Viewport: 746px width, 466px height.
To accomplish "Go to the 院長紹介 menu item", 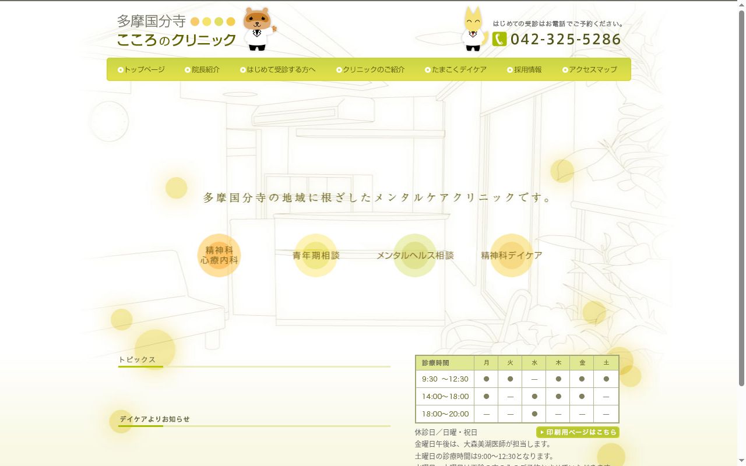I will tap(202, 69).
